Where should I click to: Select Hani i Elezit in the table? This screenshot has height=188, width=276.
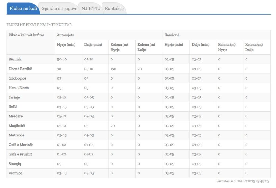coord(19,88)
